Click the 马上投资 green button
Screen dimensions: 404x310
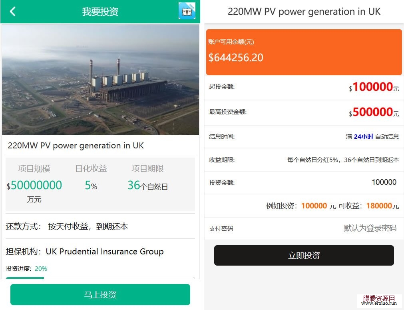click(100, 294)
